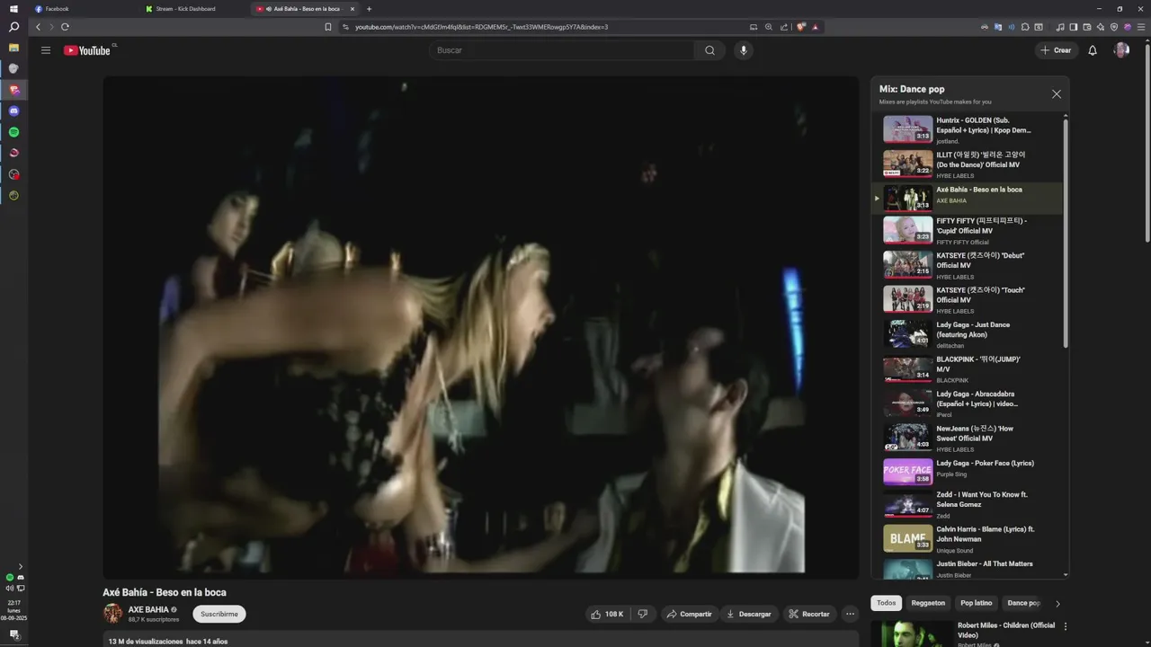The height and width of the screenshot is (647, 1151).
Task: Open the YouTube account avatar menu
Action: pyautogui.click(x=1121, y=50)
